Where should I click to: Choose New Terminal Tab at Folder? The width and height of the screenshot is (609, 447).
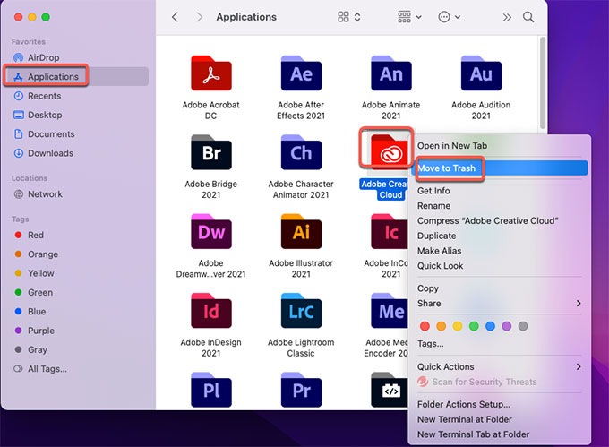tap(500, 434)
